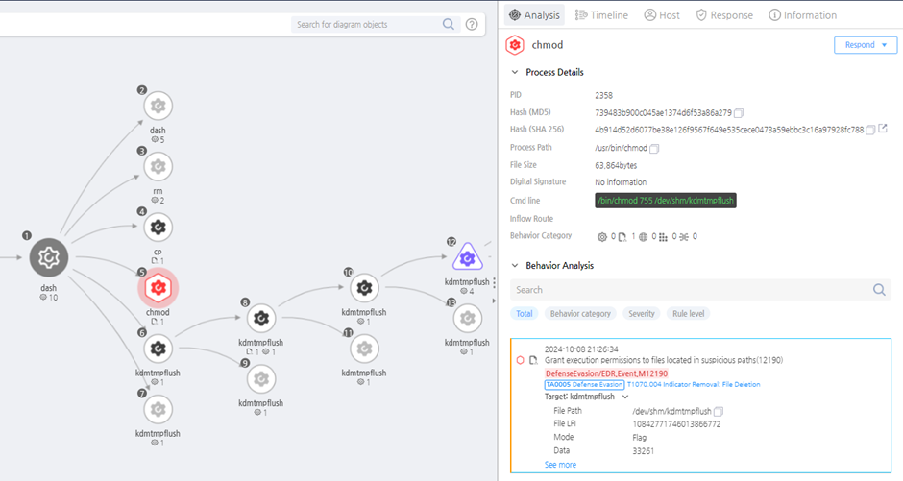This screenshot has height=481, width=903.
Task: Click the purple kdmtmpflush node numbered 12
Action: point(467,256)
